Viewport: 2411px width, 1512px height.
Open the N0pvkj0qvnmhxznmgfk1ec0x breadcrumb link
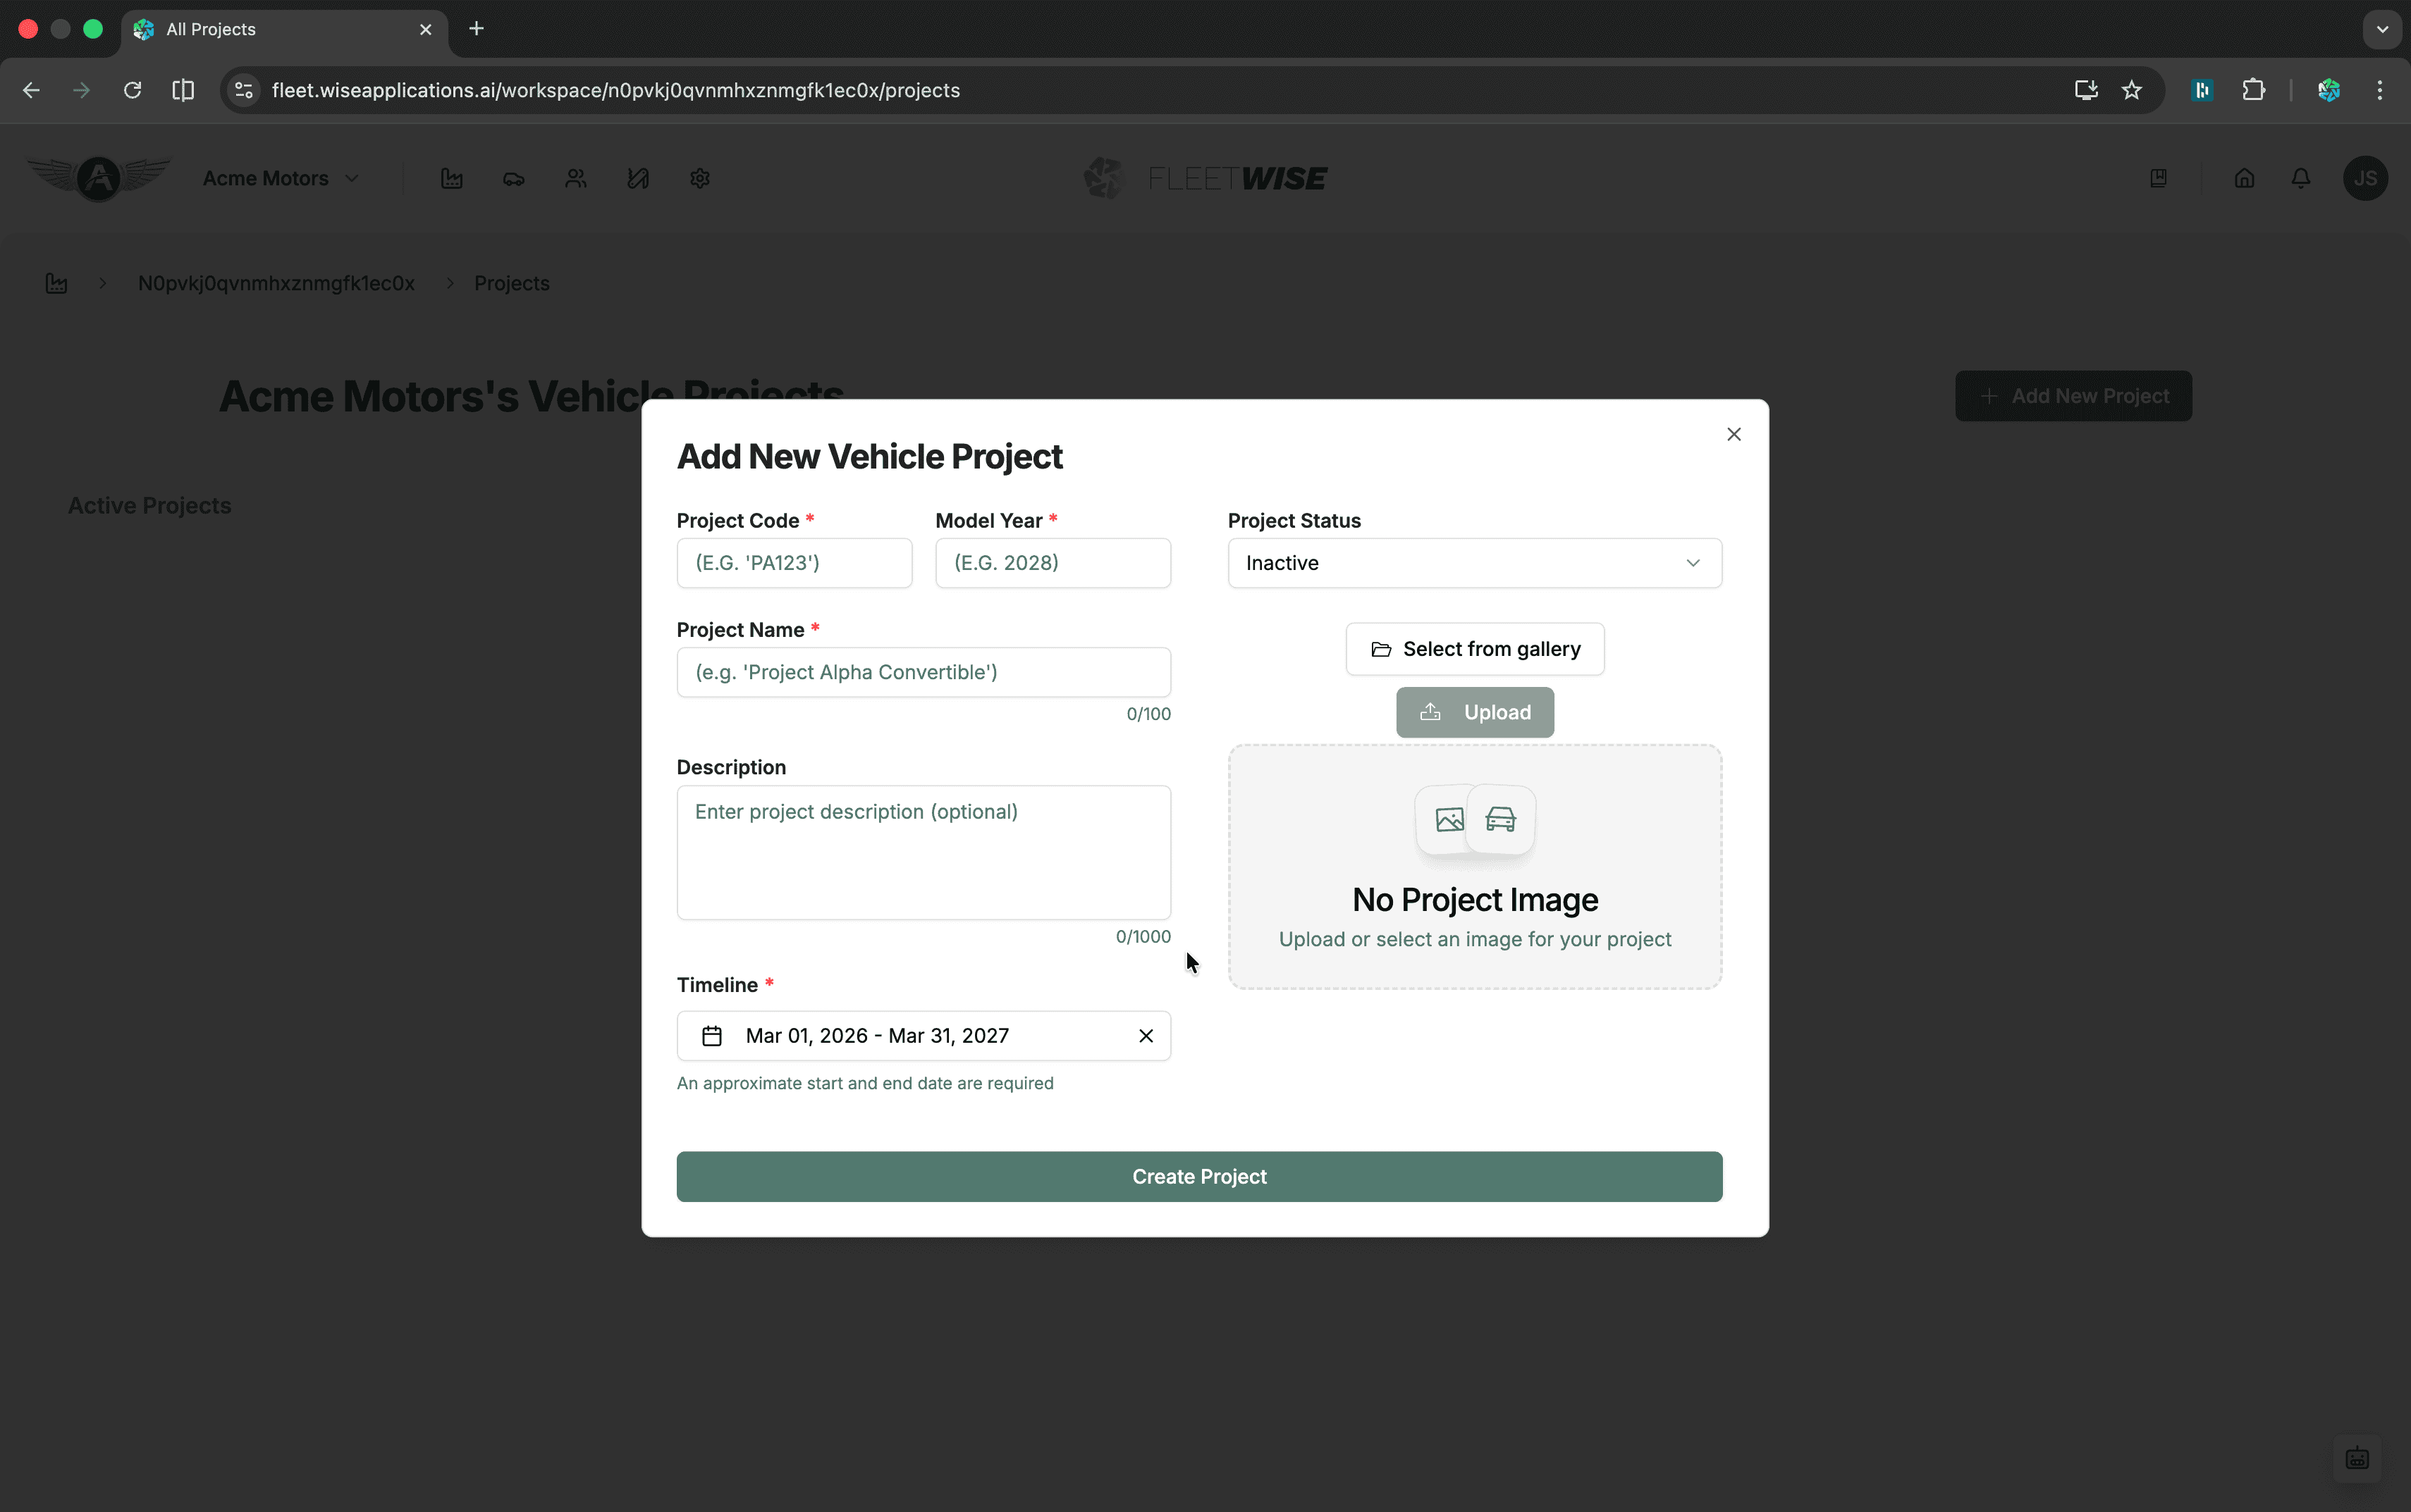(276, 283)
